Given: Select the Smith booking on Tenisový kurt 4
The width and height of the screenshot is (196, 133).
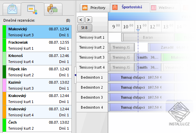Looking at the screenshot, I should click(148, 67).
